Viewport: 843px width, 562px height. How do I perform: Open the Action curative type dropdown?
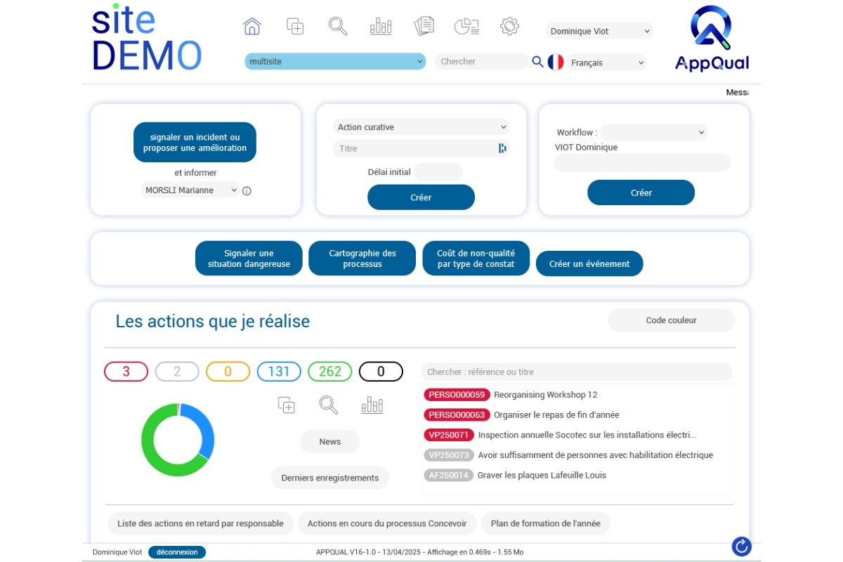(x=421, y=127)
